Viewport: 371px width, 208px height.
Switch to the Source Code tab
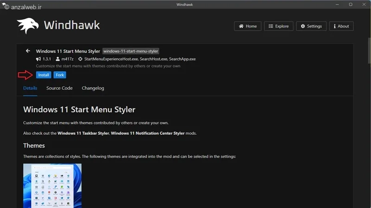(x=59, y=88)
